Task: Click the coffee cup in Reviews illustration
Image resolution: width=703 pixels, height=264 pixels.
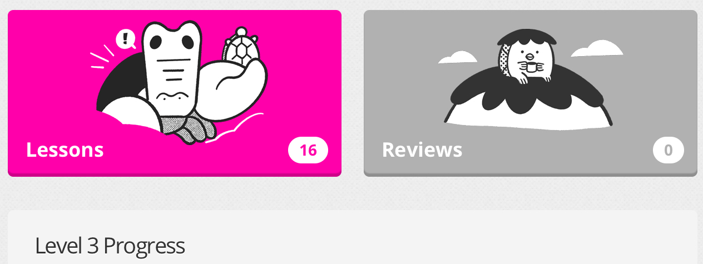Action: [x=531, y=67]
